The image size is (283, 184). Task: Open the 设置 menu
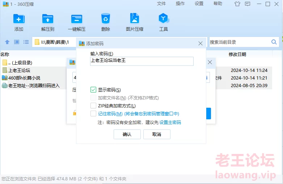tap(199, 4)
